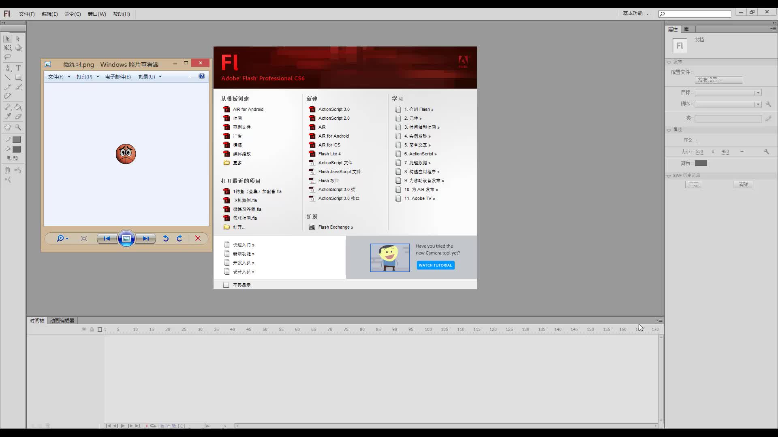Screen dimensions: 778x437
Task: Click the WATCH TUTORIAL button
Action: [x=436, y=265]
